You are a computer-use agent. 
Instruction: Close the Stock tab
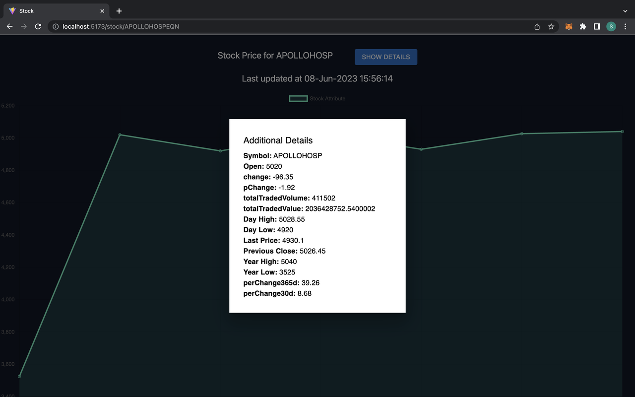(x=102, y=11)
